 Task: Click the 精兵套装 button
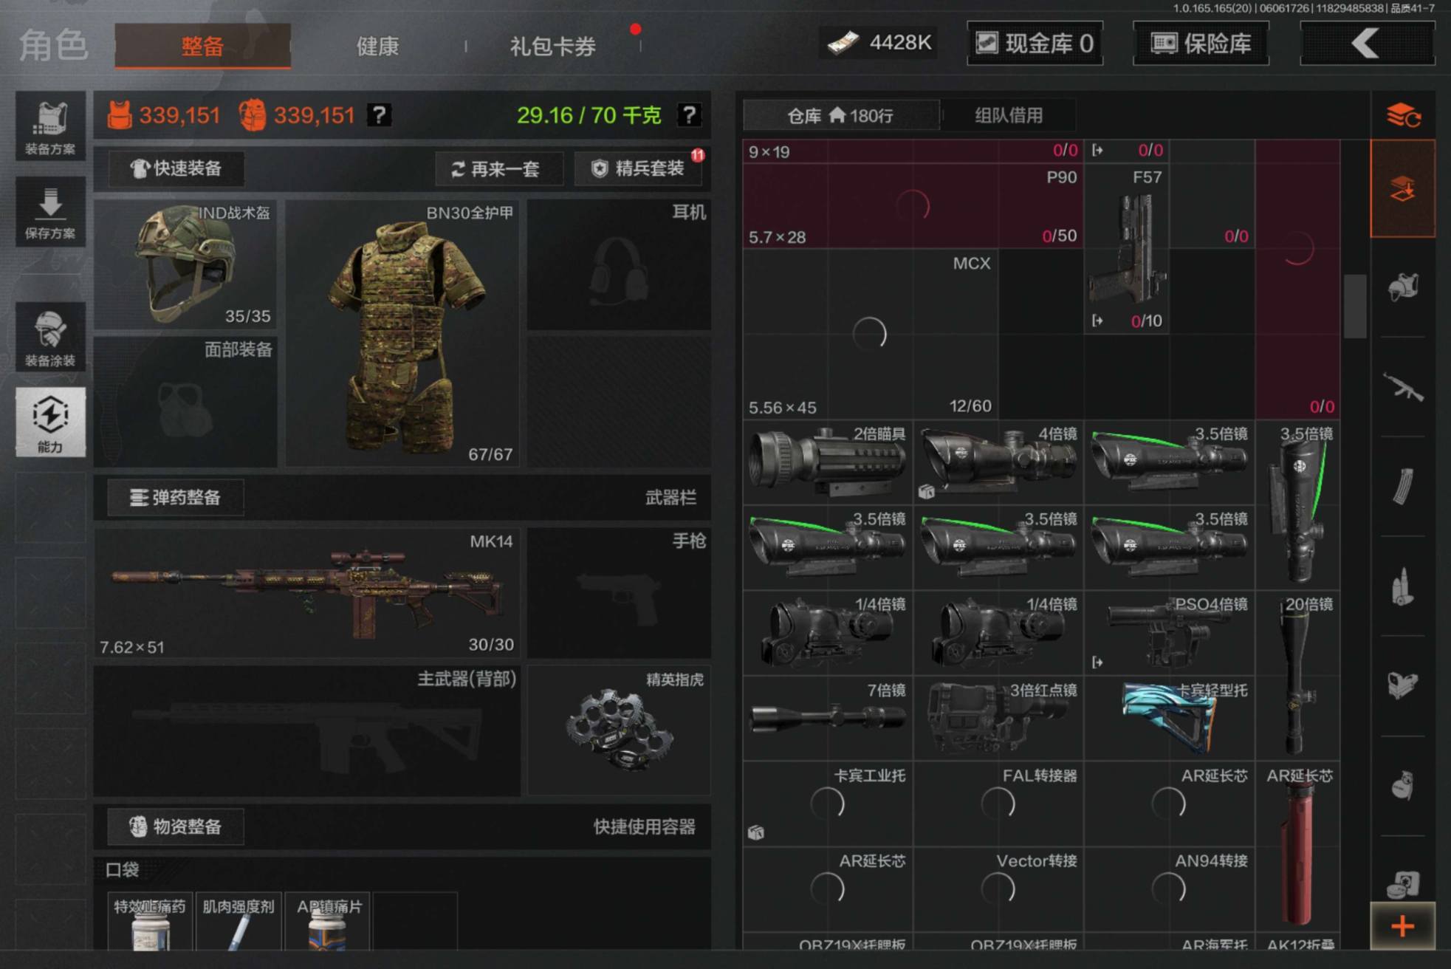(639, 168)
